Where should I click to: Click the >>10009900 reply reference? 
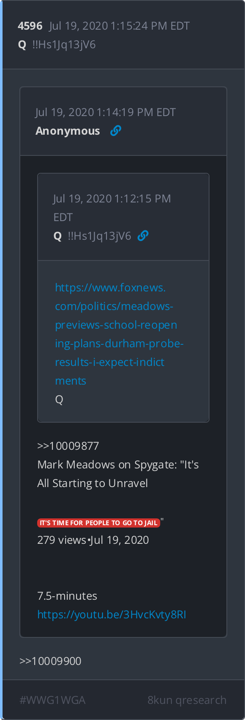50,661
